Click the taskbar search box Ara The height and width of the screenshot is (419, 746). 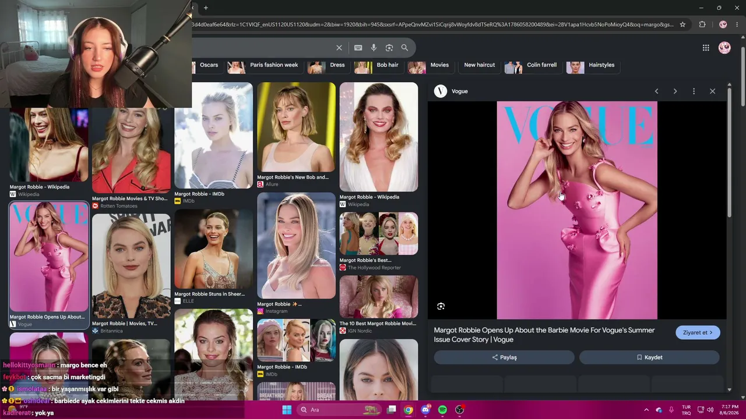[x=338, y=410]
